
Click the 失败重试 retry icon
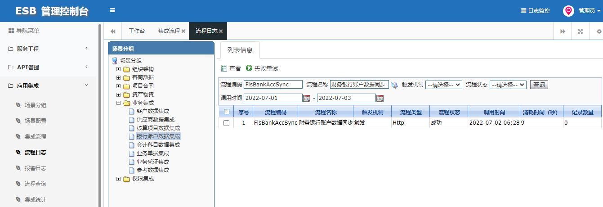click(x=249, y=68)
